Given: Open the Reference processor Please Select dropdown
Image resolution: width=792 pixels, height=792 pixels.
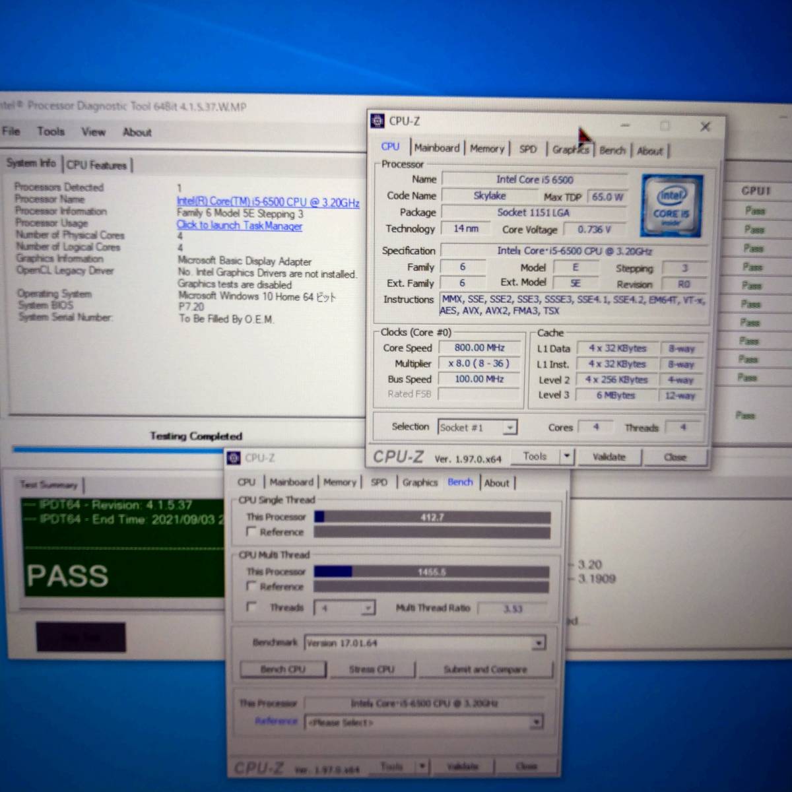Looking at the screenshot, I should pyautogui.click(x=537, y=723).
